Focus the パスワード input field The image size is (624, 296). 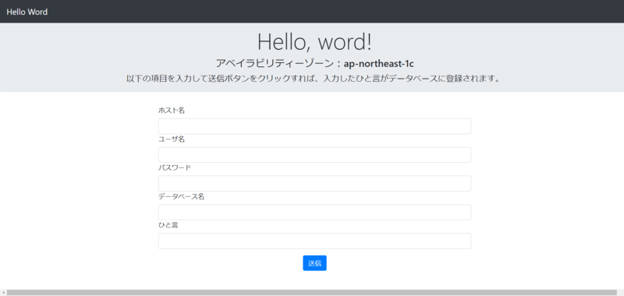click(x=315, y=184)
